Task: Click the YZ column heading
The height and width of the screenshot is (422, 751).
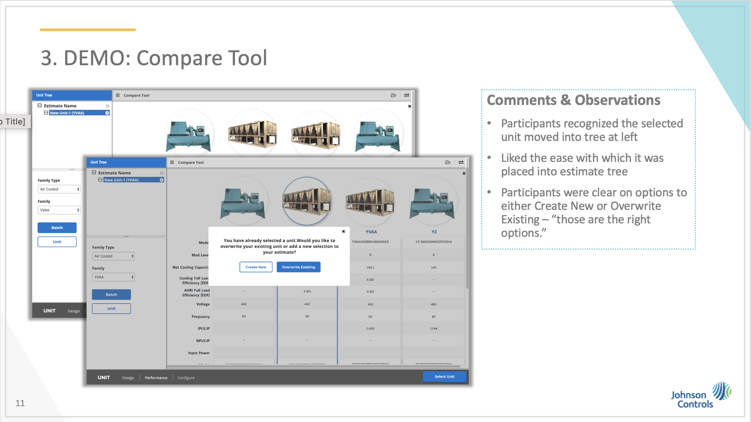Action: click(x=434, y=232)
